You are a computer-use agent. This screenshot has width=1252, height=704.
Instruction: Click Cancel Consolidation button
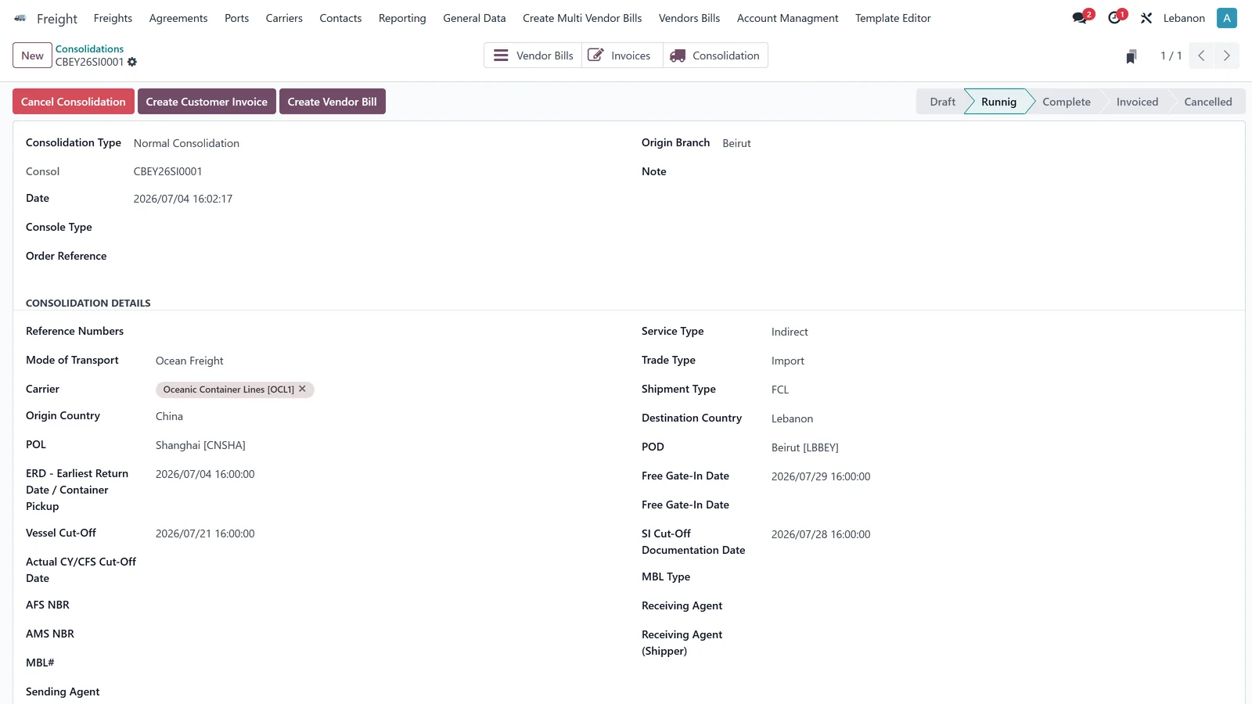(74, 102)
